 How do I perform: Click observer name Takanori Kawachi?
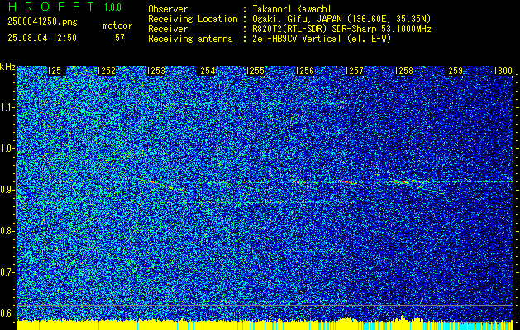pos(292,10)
